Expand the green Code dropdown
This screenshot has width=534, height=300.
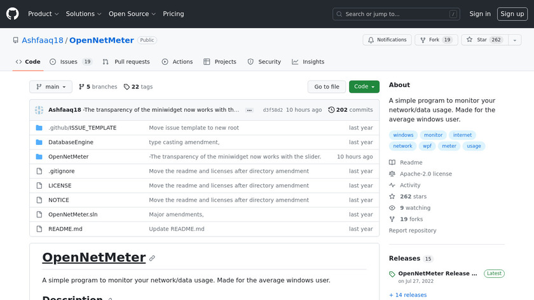(364, 86)
